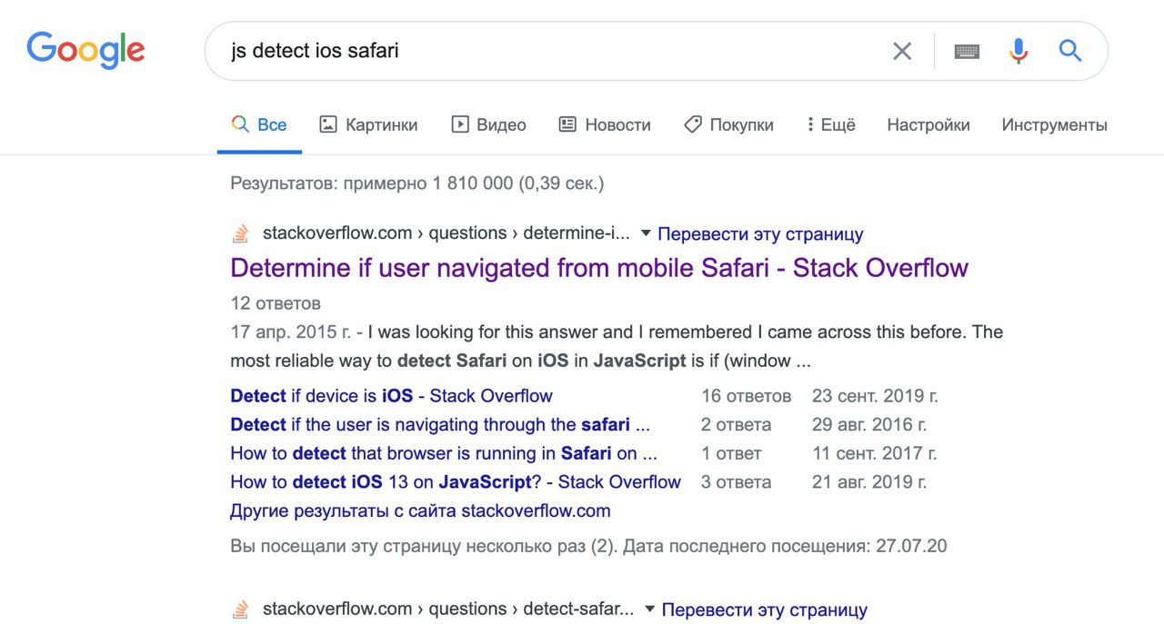Open 'How to detect iOS 13 on JavaScript?' sitelink
Screen dimensions: 1164x624
[x=456, y=482]
